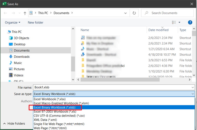The image size is (197, 130).
Task: Close the Save As dialog
Action: coord(192,4)
